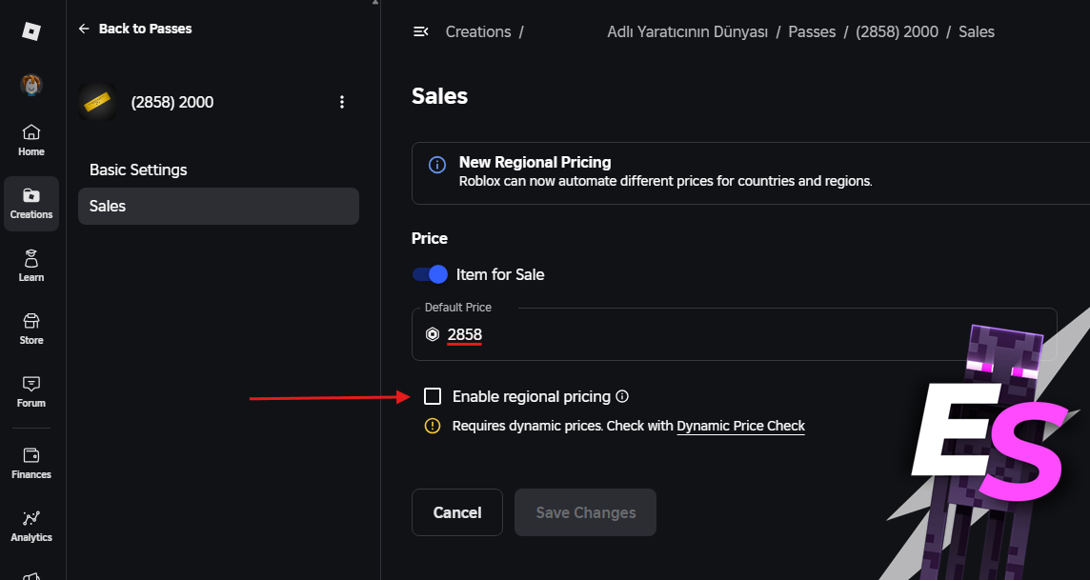Click Passes breadcrumb

click(x=812, y=32)
